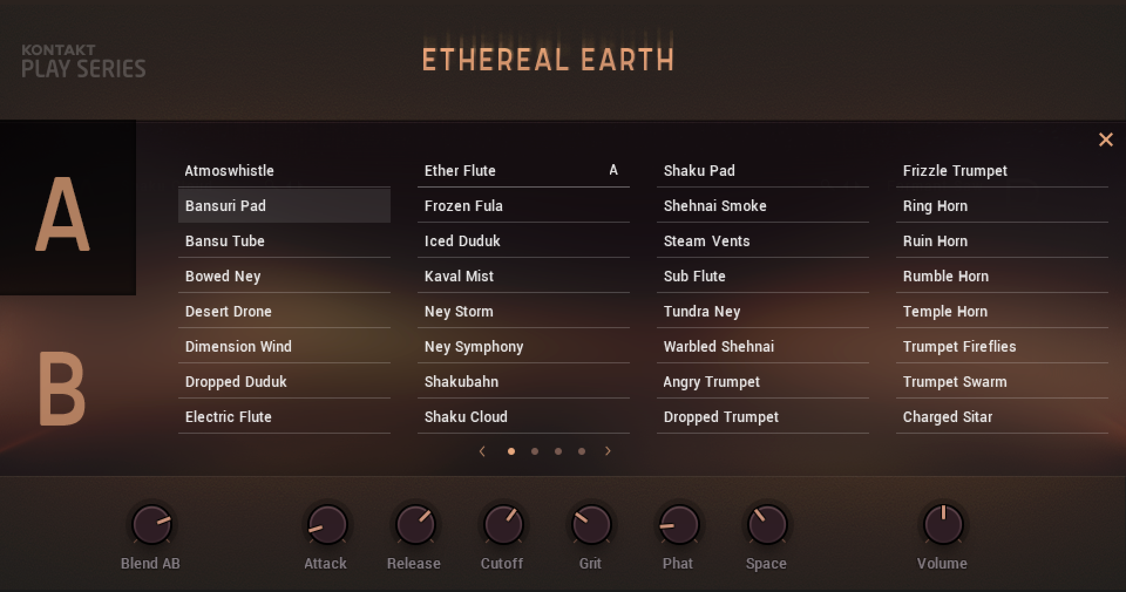The height and width of the screenshot is (592, 1126).
Task: Click the Cutoff knob
Action: pyautogui.click(x=503, y=525)
